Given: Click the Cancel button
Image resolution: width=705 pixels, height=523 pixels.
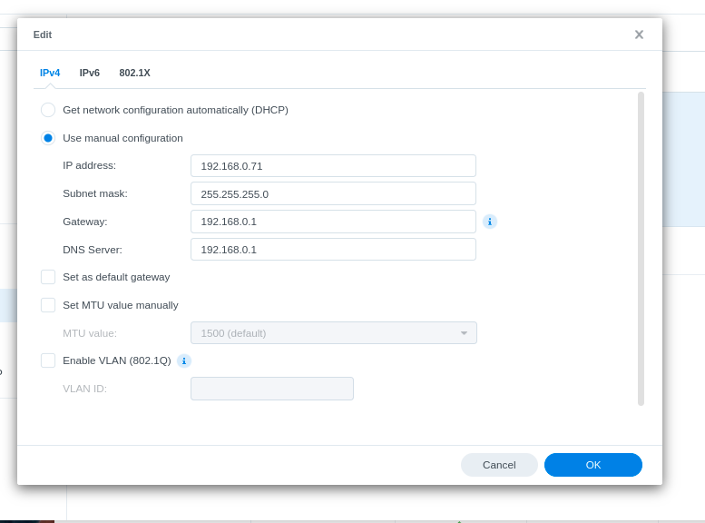Looking at the screenshot, I should 499,465.
